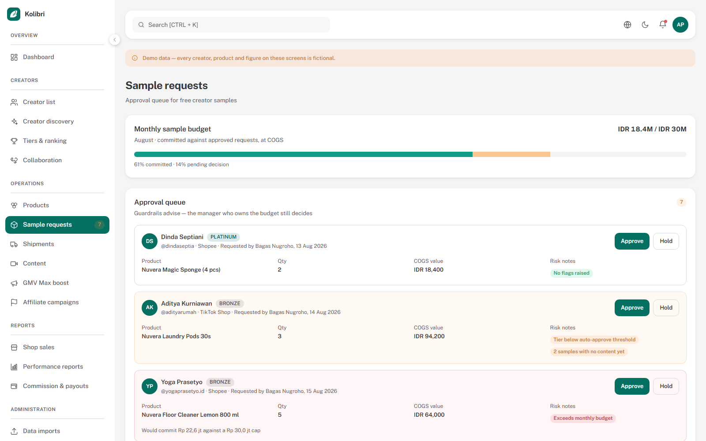706x441 pixels.
Task: Click the GMV Max boost megaphone icon
Action: [x=14, y=283]
